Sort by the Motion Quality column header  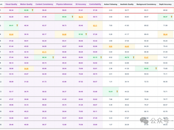pos(26,4)
